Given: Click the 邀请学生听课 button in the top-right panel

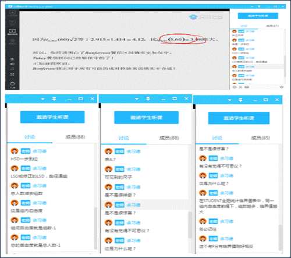Looking at the screenshot, I should 258,16.
